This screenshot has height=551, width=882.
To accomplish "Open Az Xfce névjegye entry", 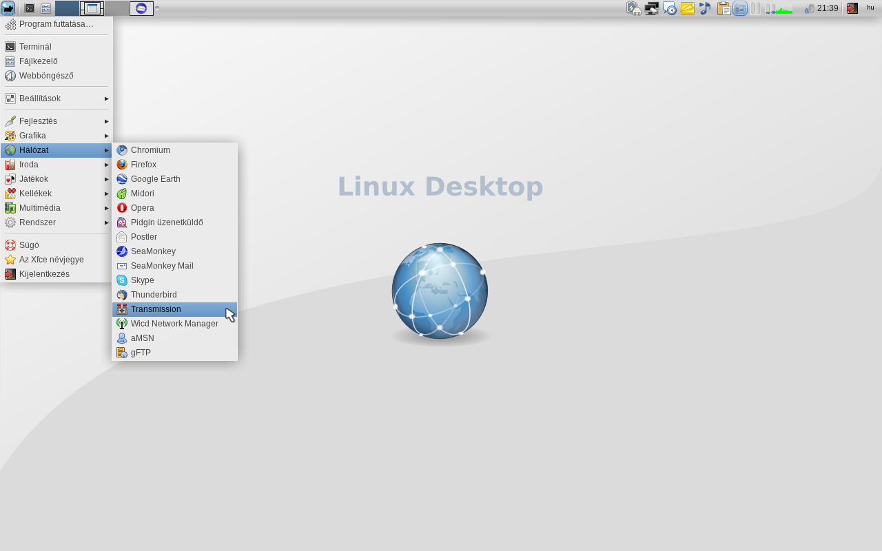I will [x=57, y=260].
